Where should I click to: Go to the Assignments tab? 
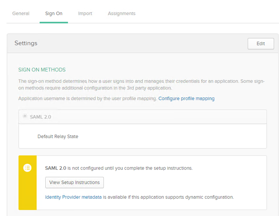(x=122, y=14)
